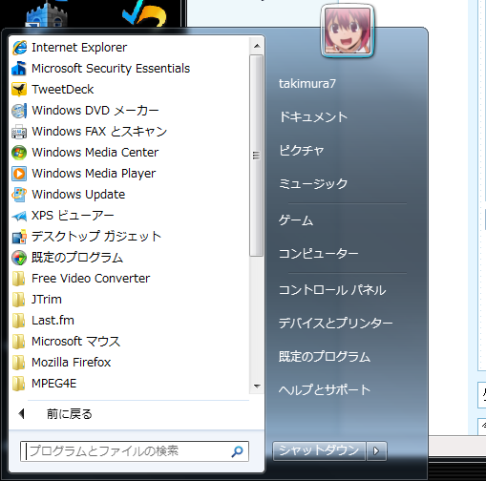Open ピクチャ from the right pane
The image size is (486, 481).
(302, 151)
